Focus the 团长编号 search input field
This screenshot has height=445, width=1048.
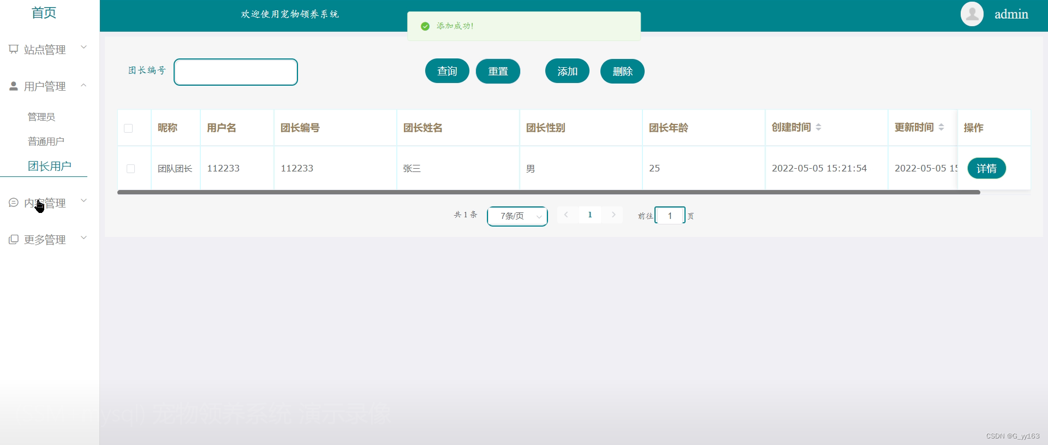pyautogui.click(x=236, y=72)
